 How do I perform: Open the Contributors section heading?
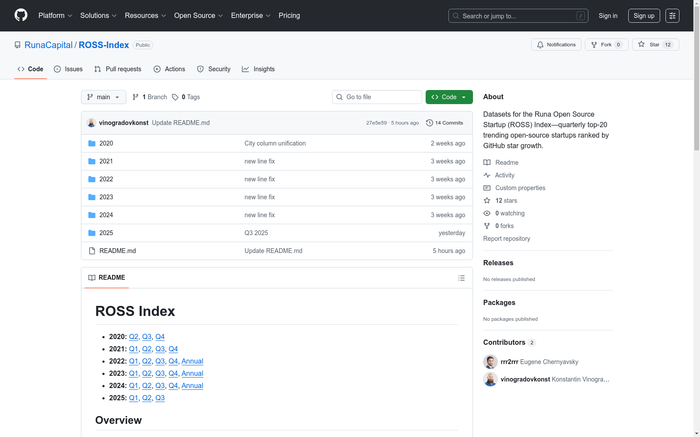click(x=510, y=342)
